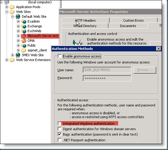Click the SMEX Web Site globe icon
This screenshot has height=150, width=168.
pos(18,55)
